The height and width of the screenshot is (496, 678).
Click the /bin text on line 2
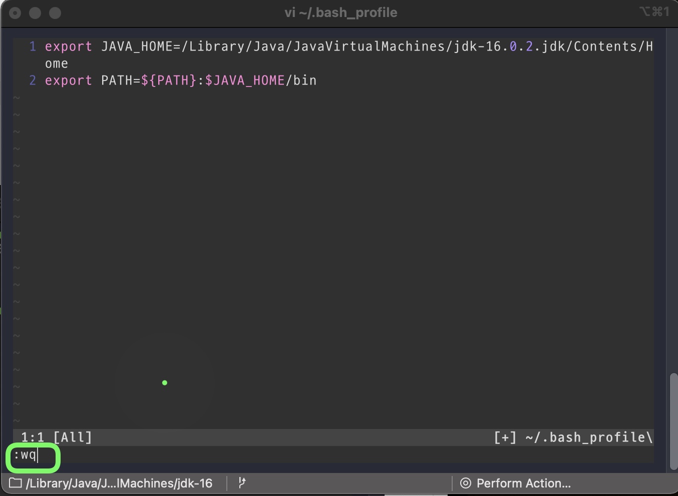(301, 80)
